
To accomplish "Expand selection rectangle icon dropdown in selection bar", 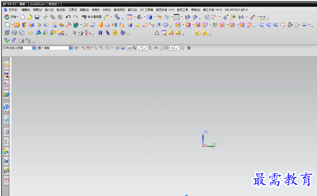I will [x=112, y=48].
